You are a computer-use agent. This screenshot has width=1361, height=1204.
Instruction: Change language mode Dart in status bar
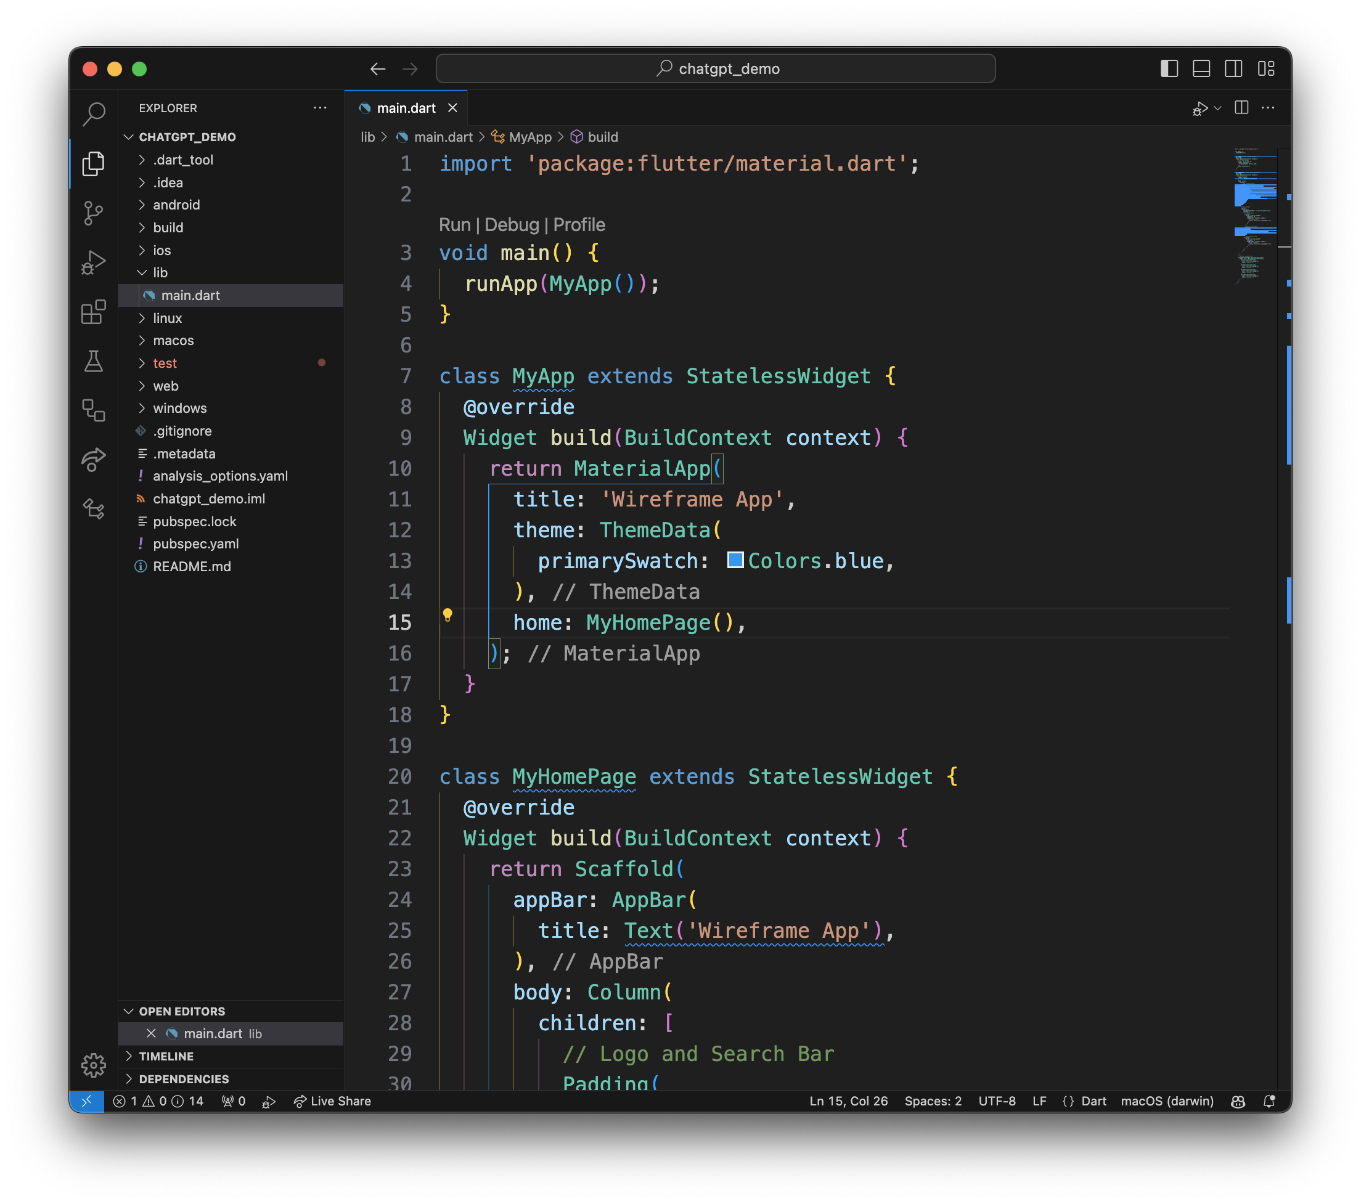(1093, 1102)
